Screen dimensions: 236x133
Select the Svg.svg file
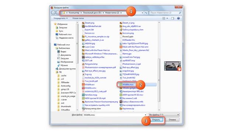(x=87, y=74)
